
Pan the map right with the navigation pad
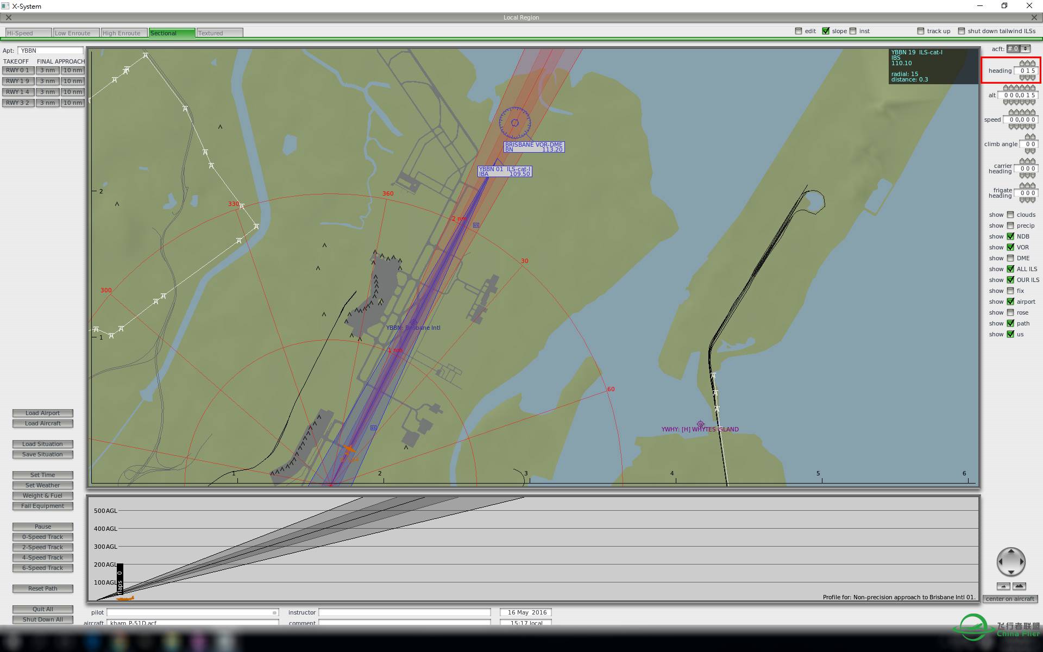(x=1021, y=562)
